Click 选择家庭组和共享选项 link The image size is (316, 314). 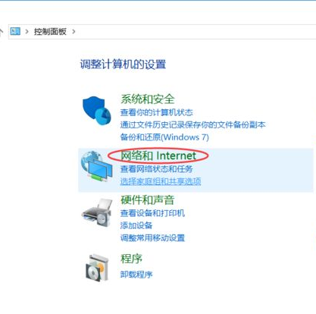[161, 181]
